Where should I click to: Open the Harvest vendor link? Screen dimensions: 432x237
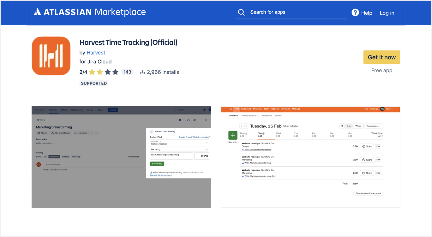(x=96, y=53)
